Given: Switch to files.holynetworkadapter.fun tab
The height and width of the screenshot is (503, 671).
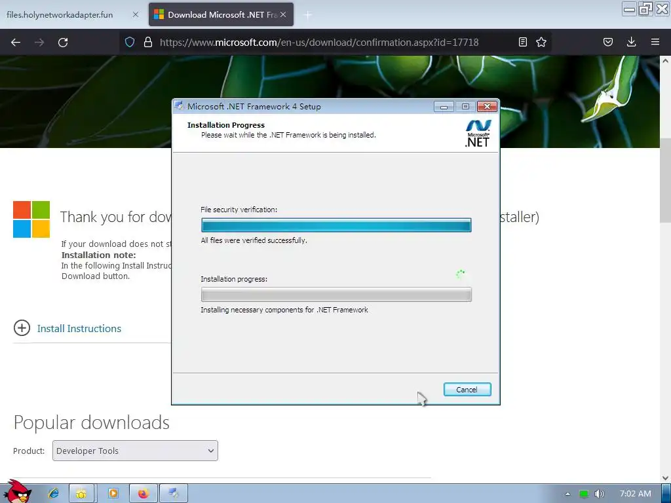Looking at the screenshot, I should (60, 14).
